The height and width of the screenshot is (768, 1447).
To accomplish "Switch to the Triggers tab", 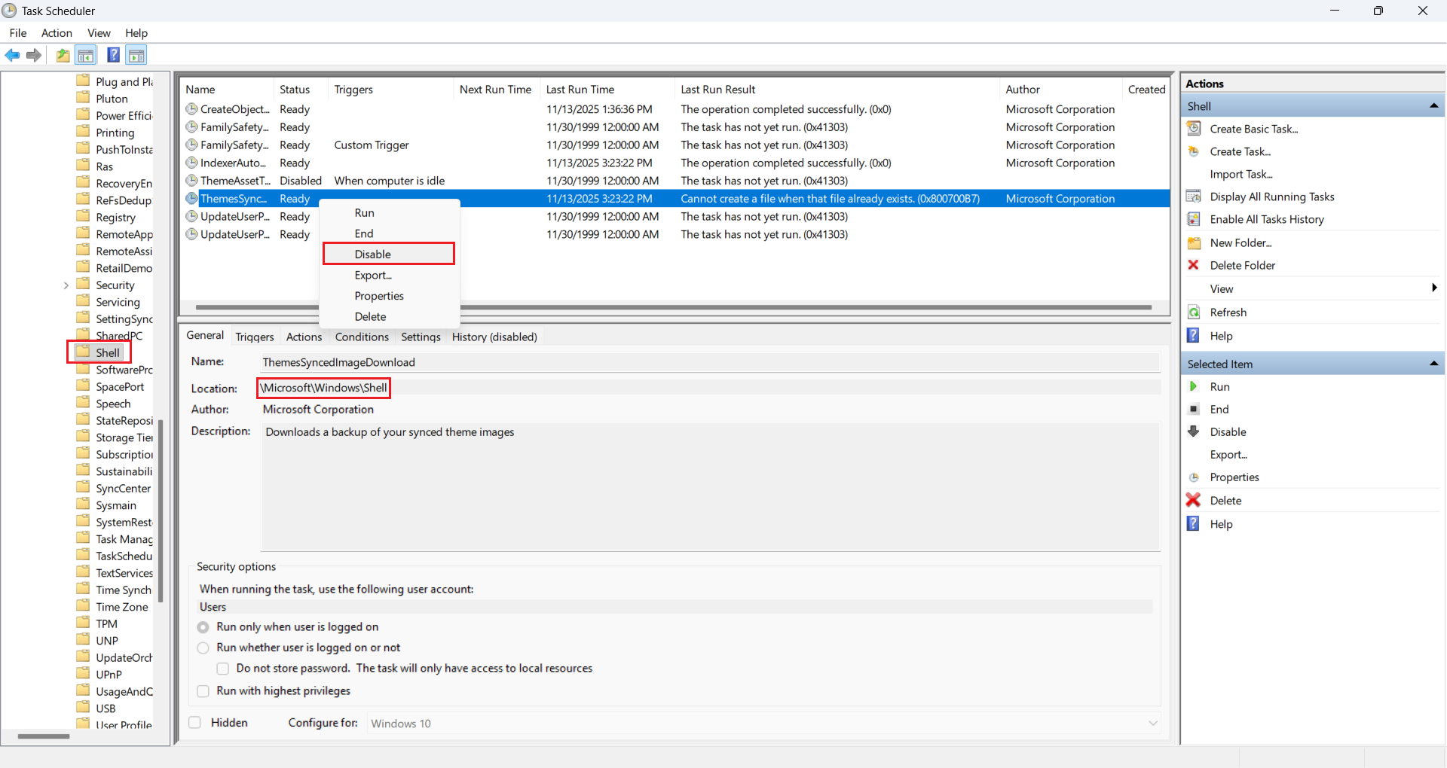I will pos(254,337).
